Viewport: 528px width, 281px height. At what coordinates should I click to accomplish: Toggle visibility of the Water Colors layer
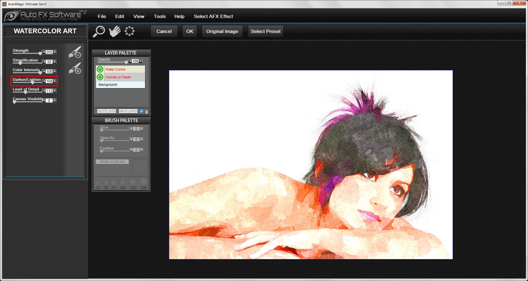tap(100, 69)
